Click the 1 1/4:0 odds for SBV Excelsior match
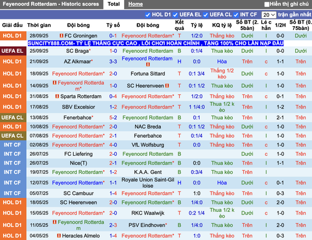Viewport: 312px width, 240px height. coord(197,107)
